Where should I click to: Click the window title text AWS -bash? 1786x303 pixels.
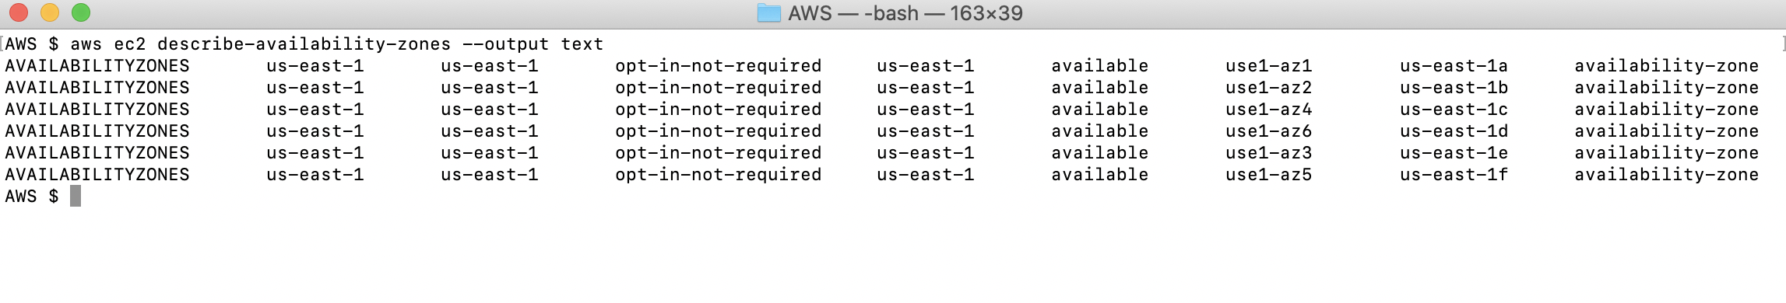pos(905,13)
